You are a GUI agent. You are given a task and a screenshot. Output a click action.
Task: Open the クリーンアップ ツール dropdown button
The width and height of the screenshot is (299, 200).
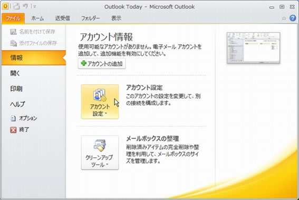click(x=100, y=153)
